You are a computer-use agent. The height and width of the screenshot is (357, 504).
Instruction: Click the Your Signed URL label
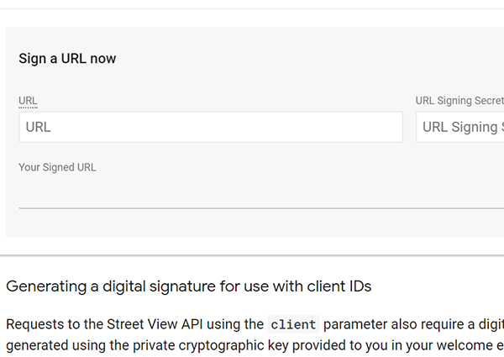[x=57, y=167]
